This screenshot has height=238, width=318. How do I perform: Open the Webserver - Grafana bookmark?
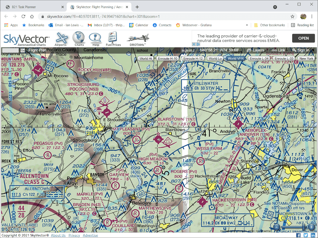point(194,25)
